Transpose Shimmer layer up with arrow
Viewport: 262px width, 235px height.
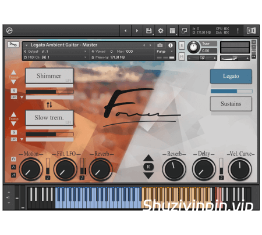pos(13,73)
